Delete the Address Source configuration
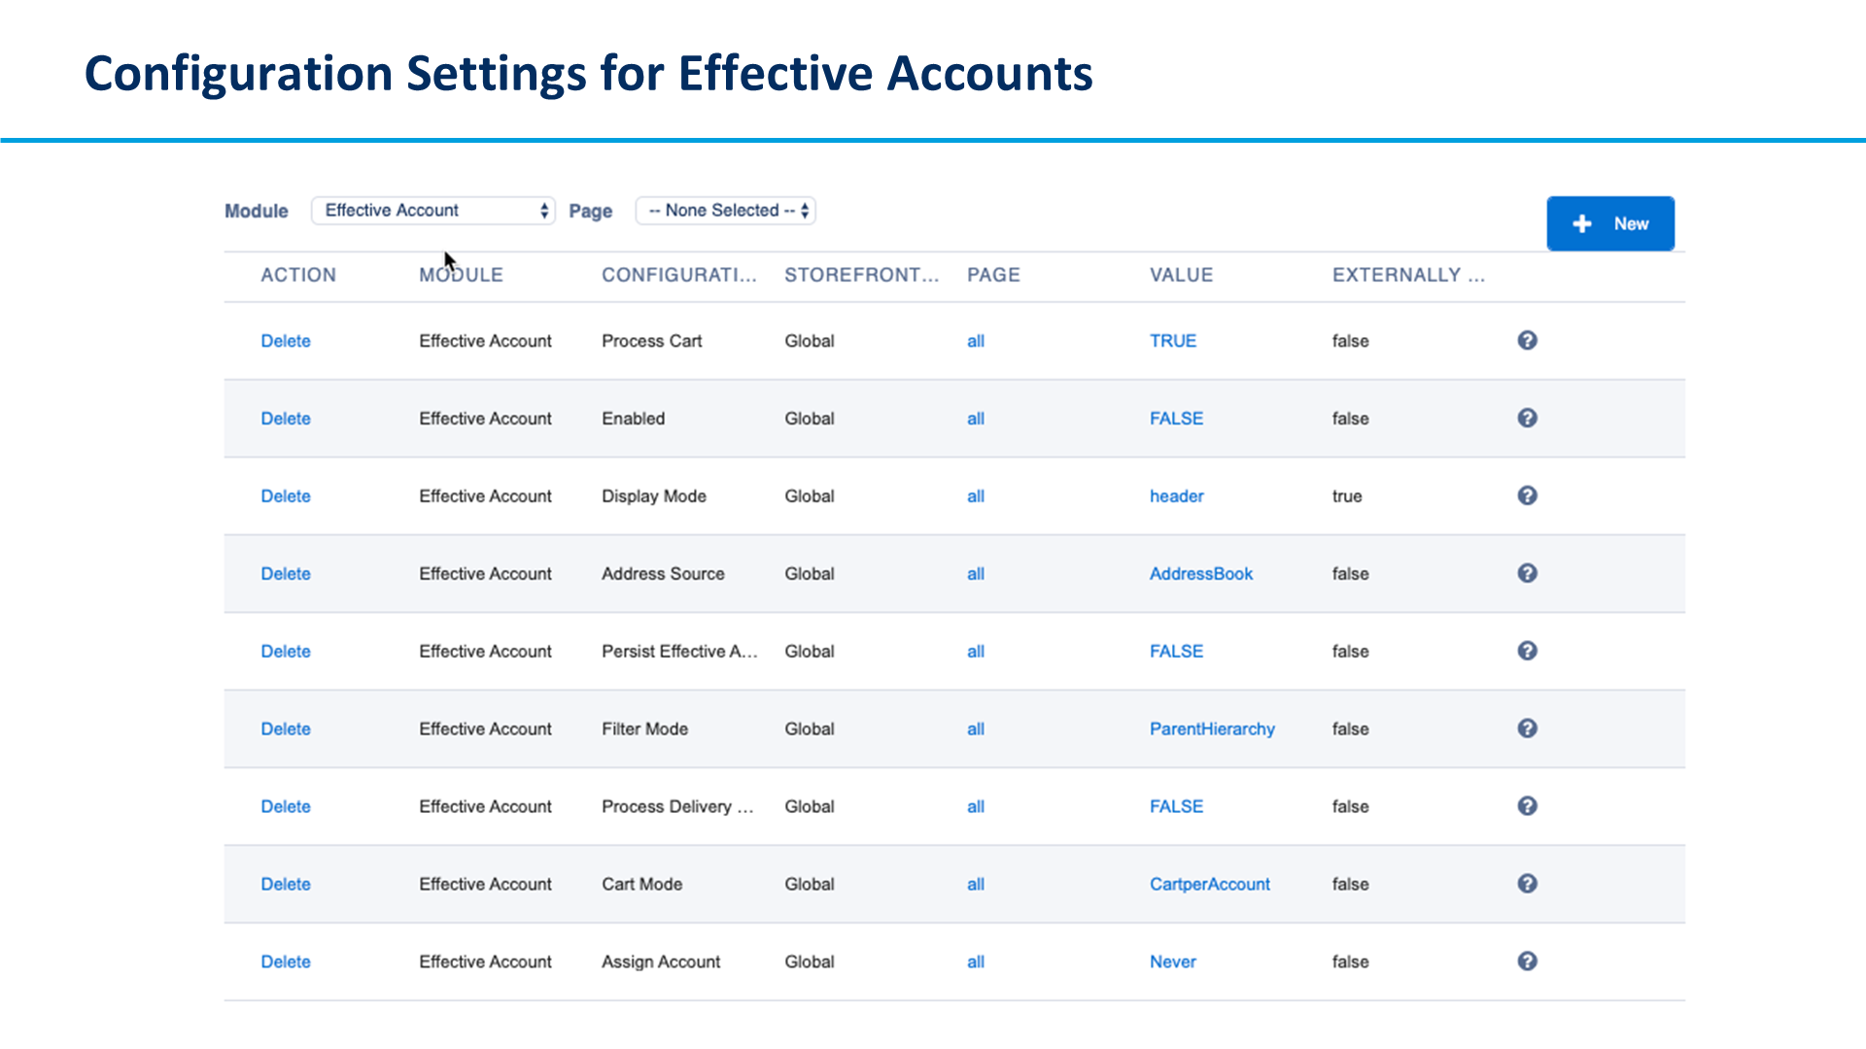The width and height of the screenshot is (1866, 1049). click(286, 574)
